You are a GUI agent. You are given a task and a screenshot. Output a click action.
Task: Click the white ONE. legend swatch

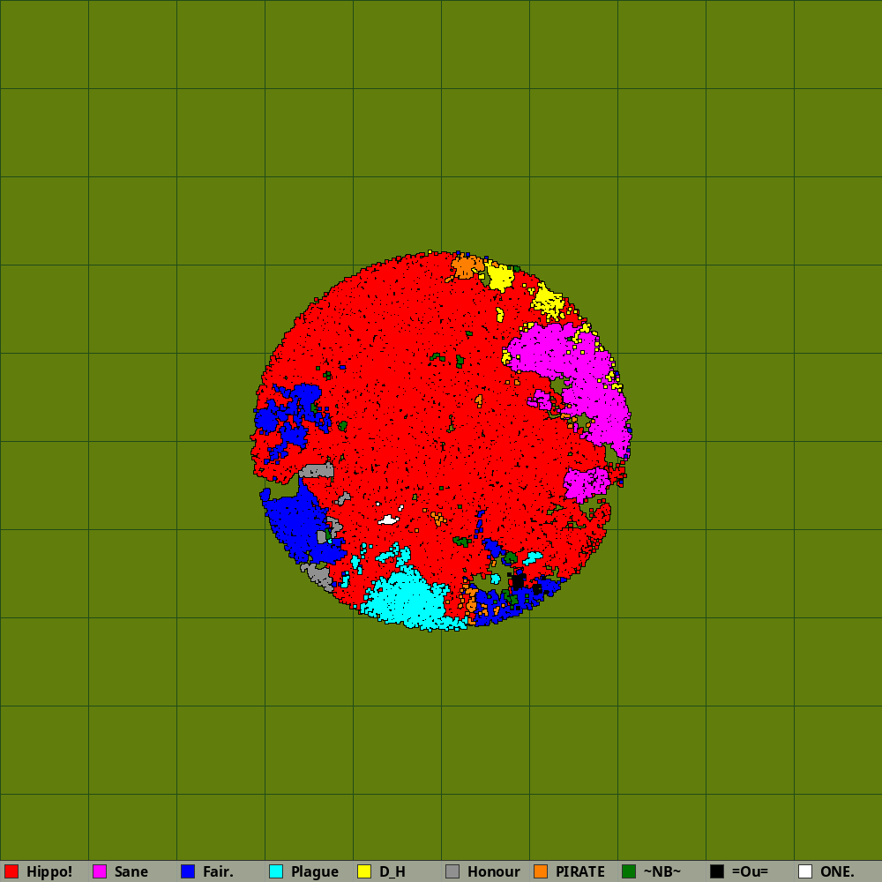coord(805,871)
